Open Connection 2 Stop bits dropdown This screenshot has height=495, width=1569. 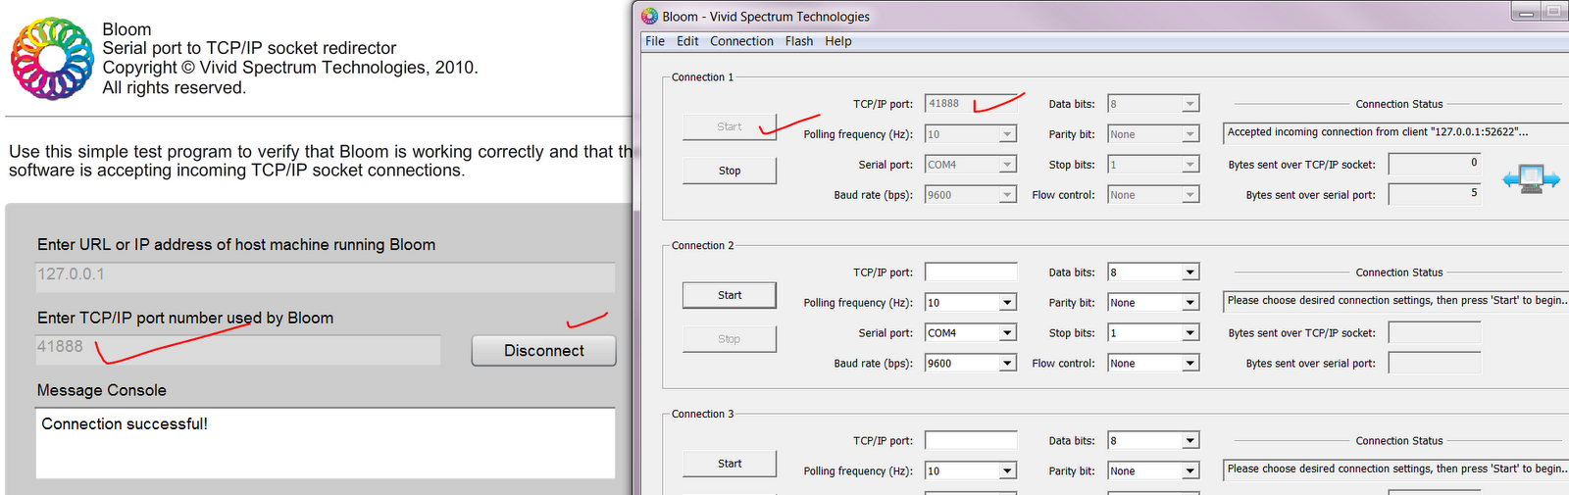1153,333
